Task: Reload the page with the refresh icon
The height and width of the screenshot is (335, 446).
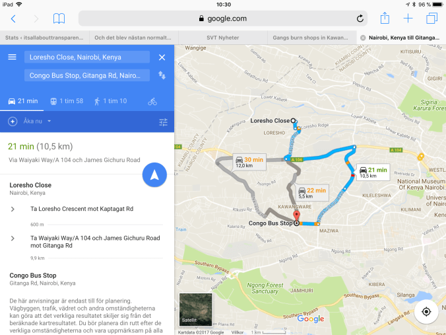Action: pyautogui.click(x=360, y=19)
